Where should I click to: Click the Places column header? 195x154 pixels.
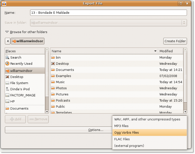pyautogui.click(x=25, y=51)
